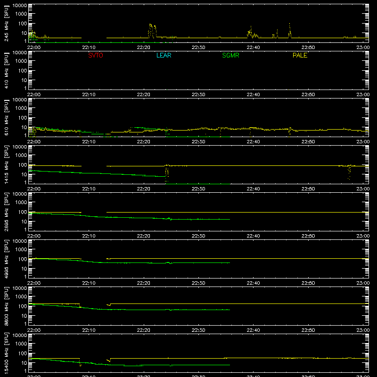Click 22:30 tick under the 245 MHz panel
The width and height of the screenshot is (377, 377).
pos(198,48)
